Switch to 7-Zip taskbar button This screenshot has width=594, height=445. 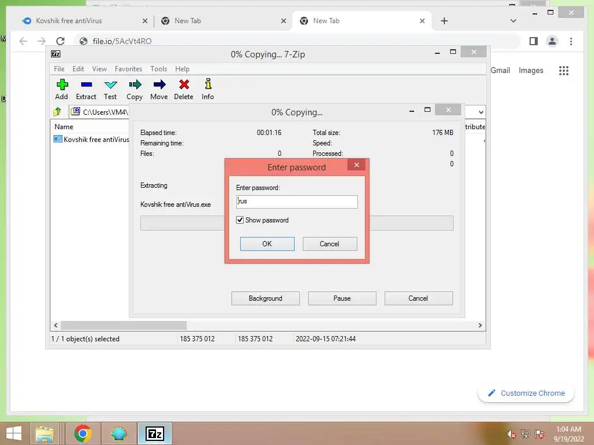tap(155, 433)
